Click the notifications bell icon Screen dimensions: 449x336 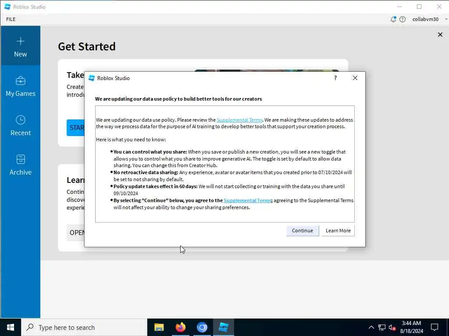click(x=393, y=19)
